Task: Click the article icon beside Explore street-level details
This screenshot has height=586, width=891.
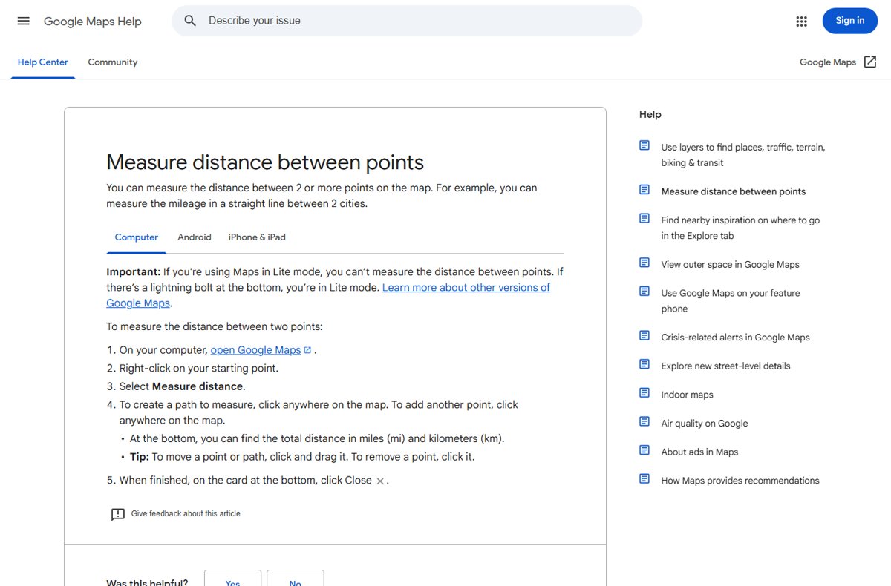Action: click(x=644, y=364)
